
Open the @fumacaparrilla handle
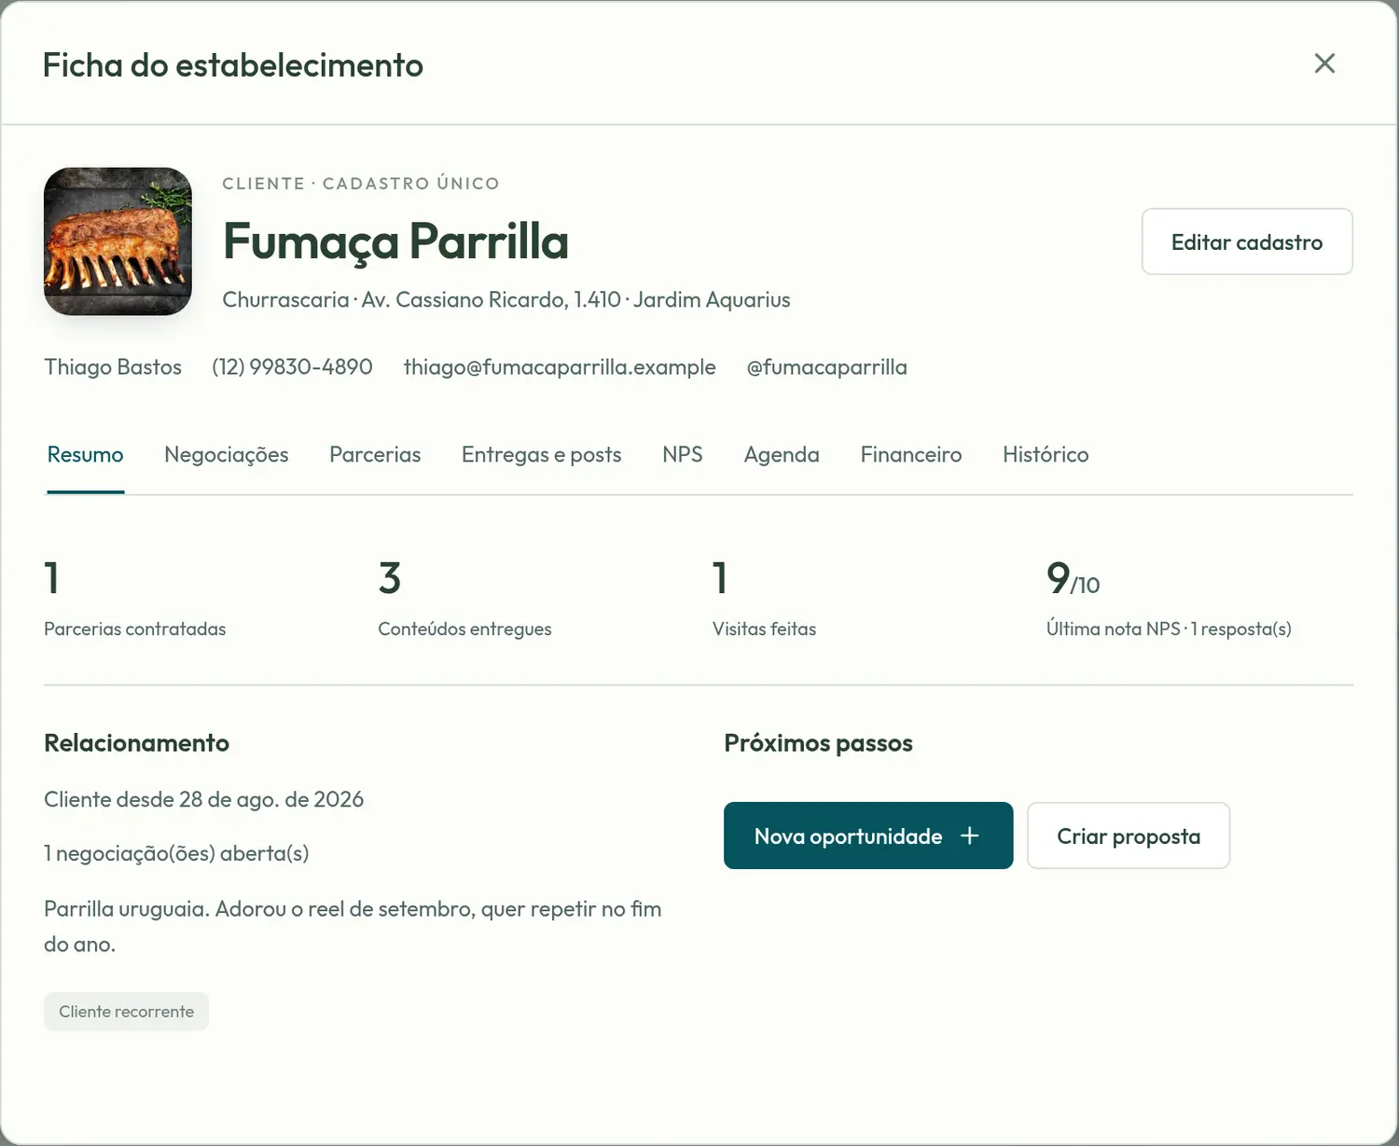click(x=826, y=367)
